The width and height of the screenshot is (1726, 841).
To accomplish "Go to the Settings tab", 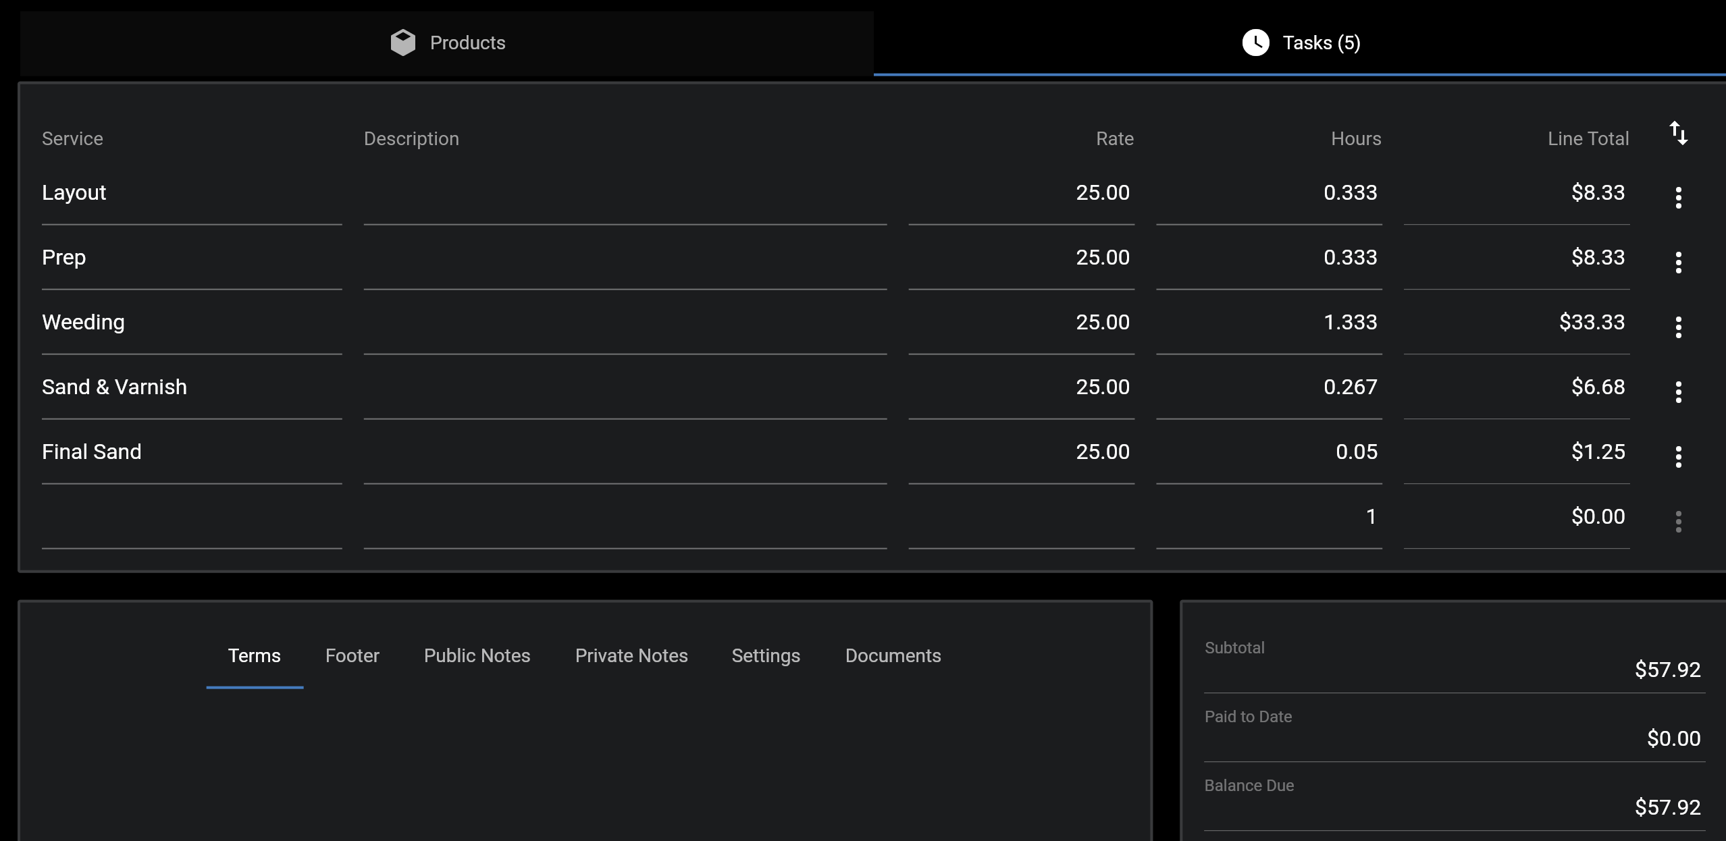I will pyautogui.click(x=765, y=655).
